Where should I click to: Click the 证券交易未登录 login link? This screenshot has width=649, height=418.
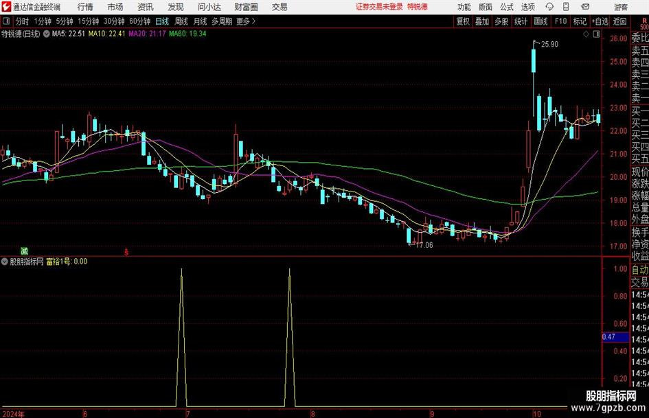[x=379, y=7]
